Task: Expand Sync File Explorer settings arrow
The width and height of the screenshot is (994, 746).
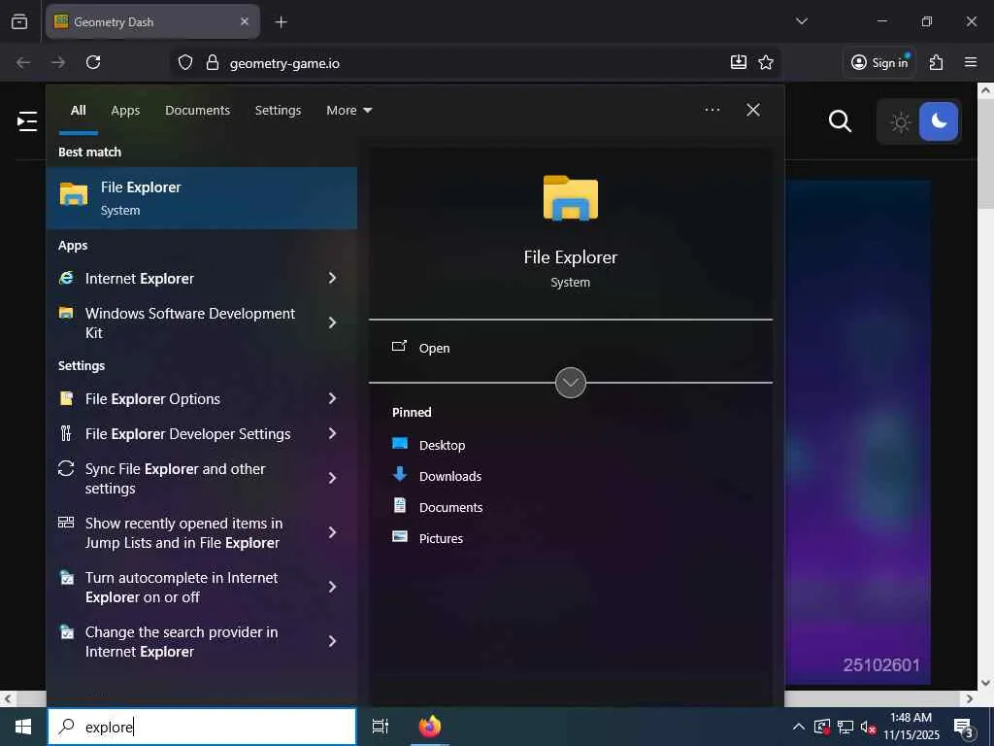Action: coord(332,478)
